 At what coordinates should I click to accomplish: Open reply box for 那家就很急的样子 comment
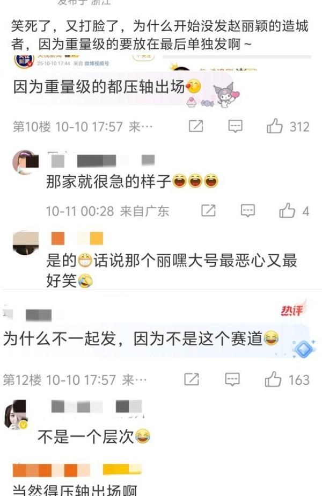pos(248,211)
